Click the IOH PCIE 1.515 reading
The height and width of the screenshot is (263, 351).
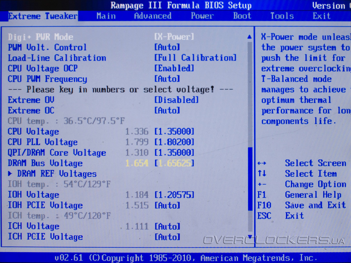[137, 205]
